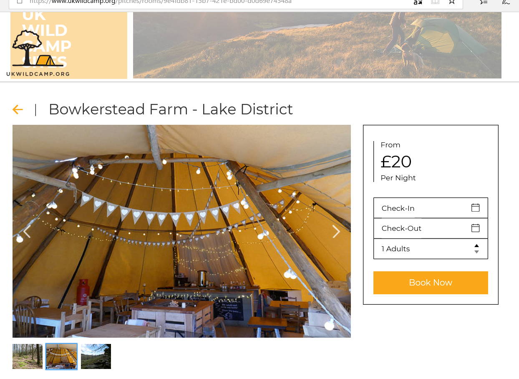Click the translate icon in address bar
519x379 pixels.
pyautogui.click(x=418, y=2)
